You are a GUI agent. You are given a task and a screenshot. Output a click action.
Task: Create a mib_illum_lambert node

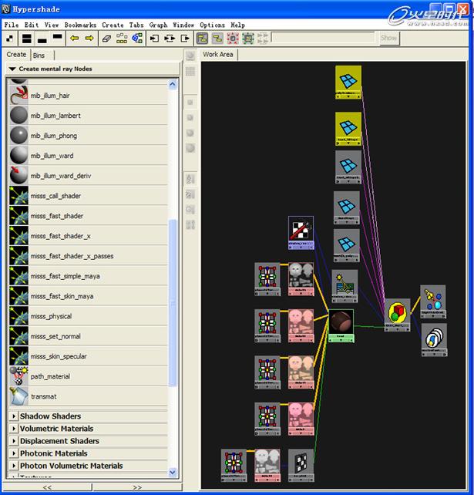89,116
